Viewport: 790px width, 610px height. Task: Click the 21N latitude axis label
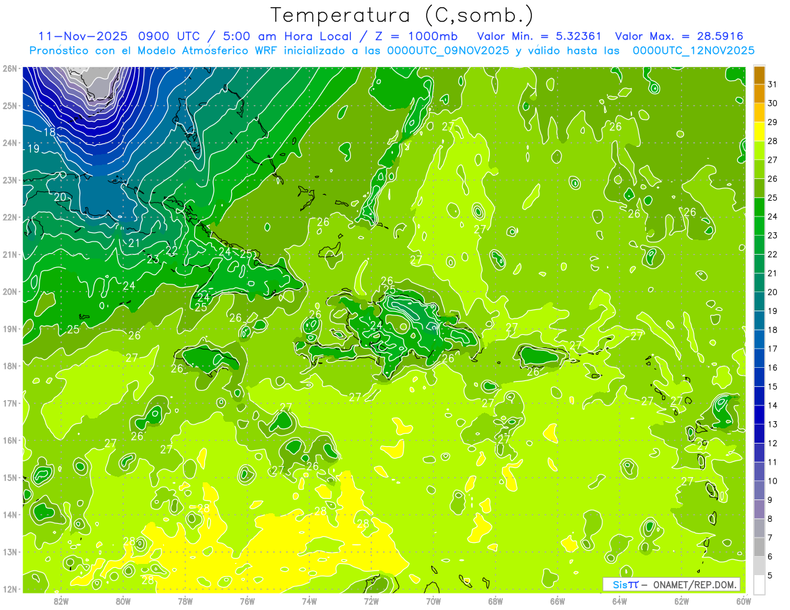click(x=9, y=255)
